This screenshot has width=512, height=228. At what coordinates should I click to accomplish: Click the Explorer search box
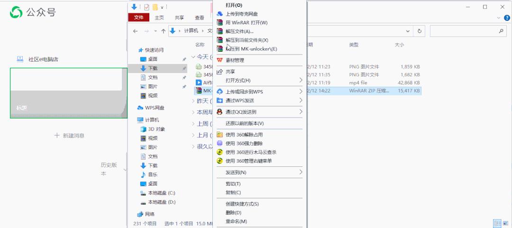(468, 31)
